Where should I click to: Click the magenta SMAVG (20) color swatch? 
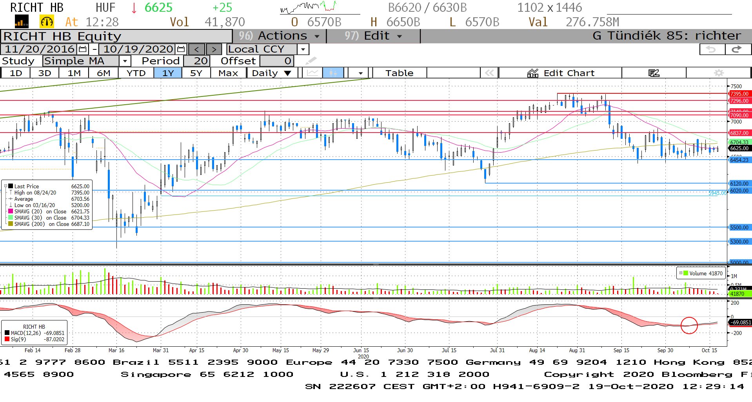click(11, 211)
